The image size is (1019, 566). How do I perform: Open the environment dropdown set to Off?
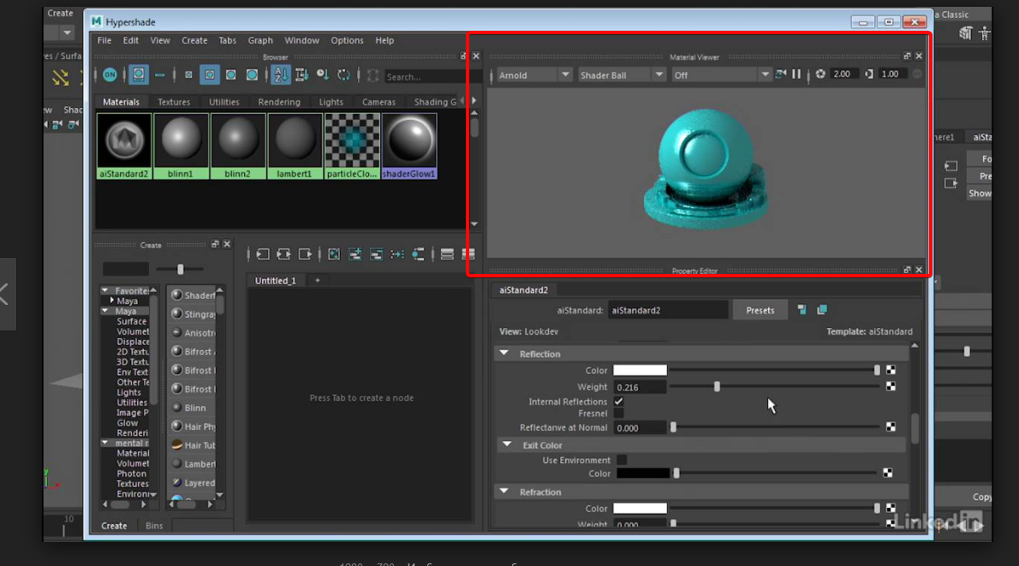click(x=721, y=75)
